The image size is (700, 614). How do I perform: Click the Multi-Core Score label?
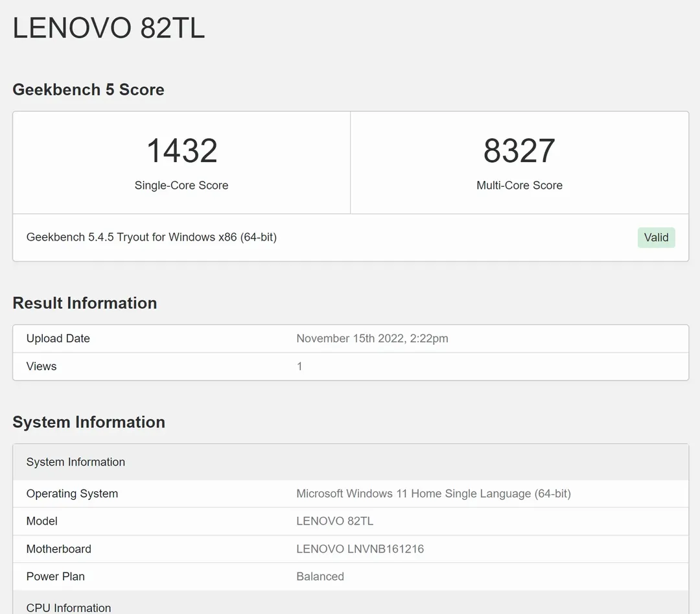519,185
